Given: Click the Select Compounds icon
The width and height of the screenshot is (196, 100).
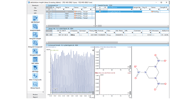Looking at the screenshot, I should tap(35, 76).
